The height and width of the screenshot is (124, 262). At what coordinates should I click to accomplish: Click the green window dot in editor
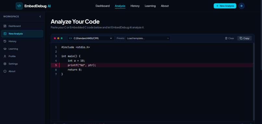(61, 38)
